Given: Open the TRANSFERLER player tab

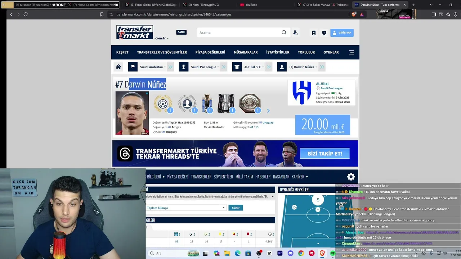Looking at the screenshot, I should [x=201, y=177].
